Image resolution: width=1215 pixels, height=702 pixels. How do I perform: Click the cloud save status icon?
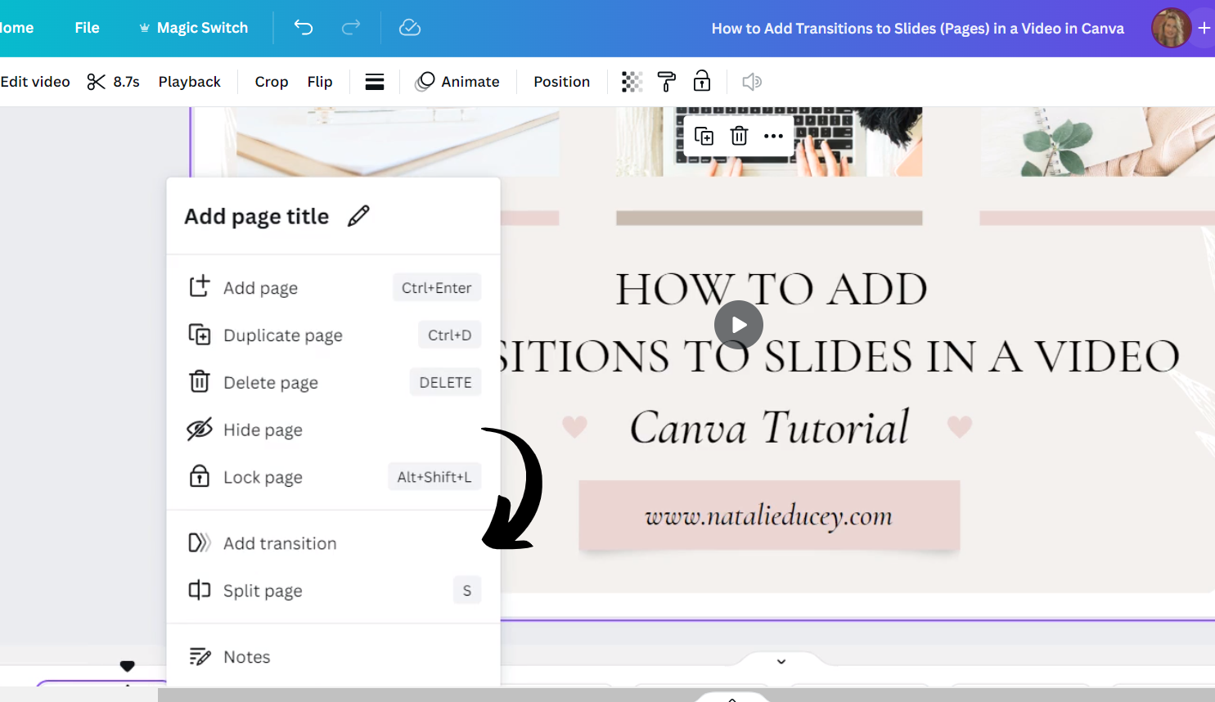pos(410,28)
